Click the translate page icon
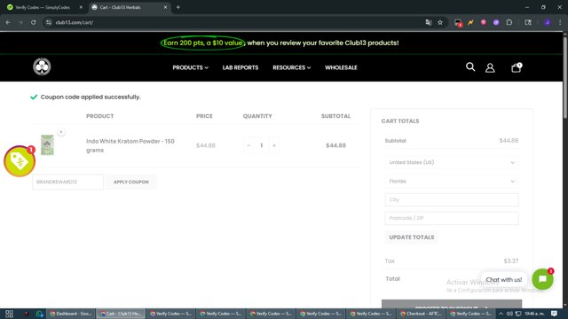 (429, 22)
